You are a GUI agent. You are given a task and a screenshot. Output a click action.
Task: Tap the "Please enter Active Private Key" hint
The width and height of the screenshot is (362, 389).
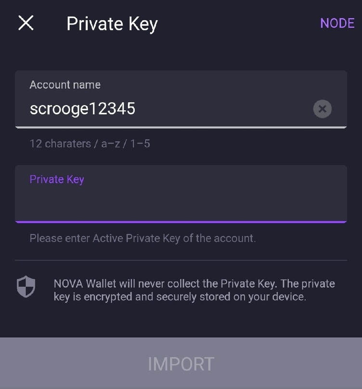point(142,238)
